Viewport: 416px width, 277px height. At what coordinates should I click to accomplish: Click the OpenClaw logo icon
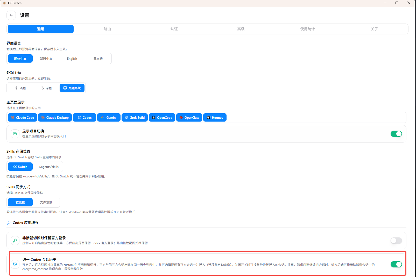181,117
